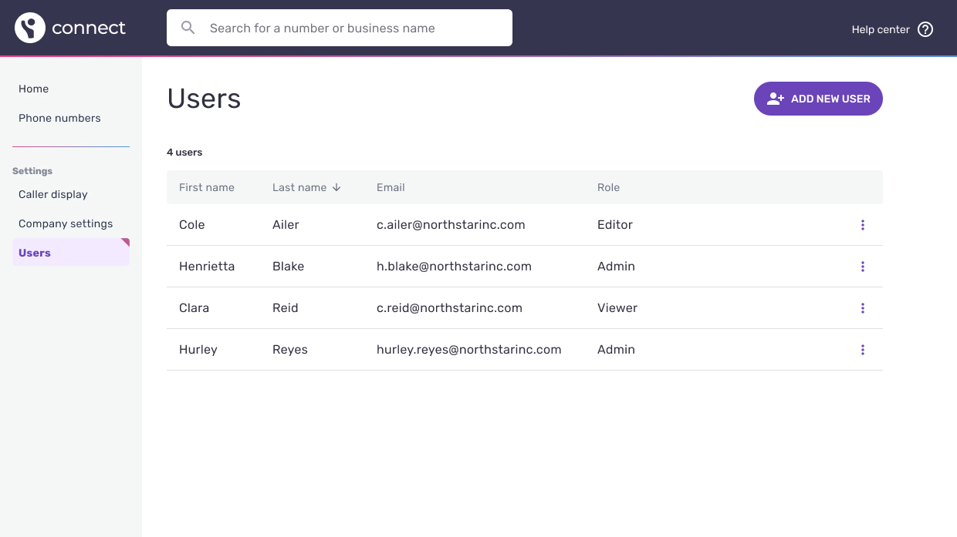This screenshot has height=537, width=957.
Task: Open the options menu for Henrietta Blake
Action: pos(862,267)
